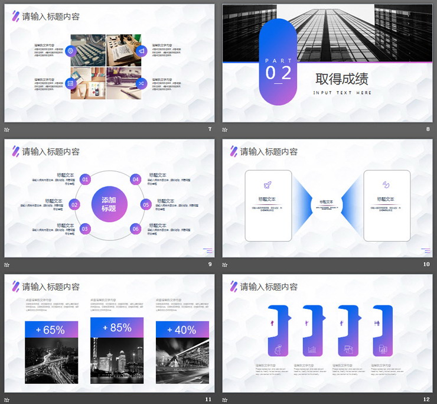Select slide 11 percentage statistics thumbnail
This screenshot has height=404, width=437.
coord(109,333)
